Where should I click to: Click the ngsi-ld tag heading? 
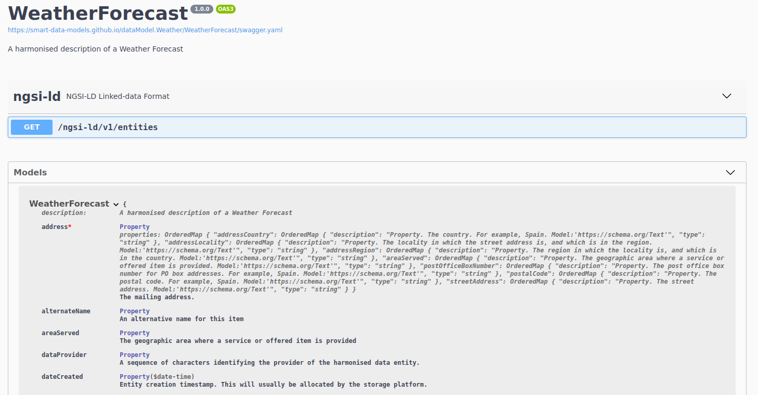pyautogui.click(x=37, y=96)
